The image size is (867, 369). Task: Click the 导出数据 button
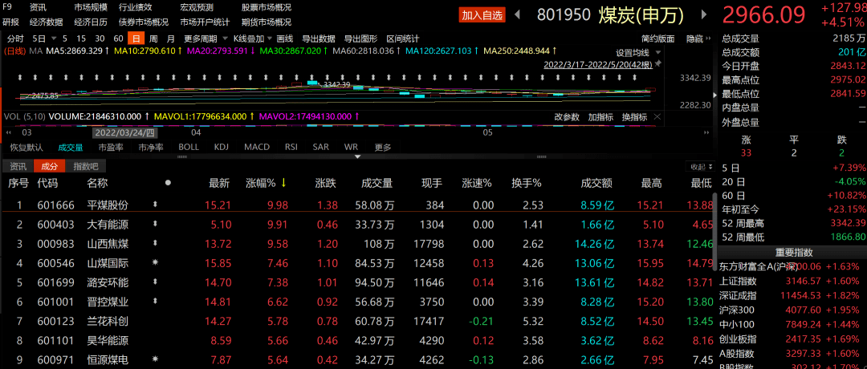319,39
